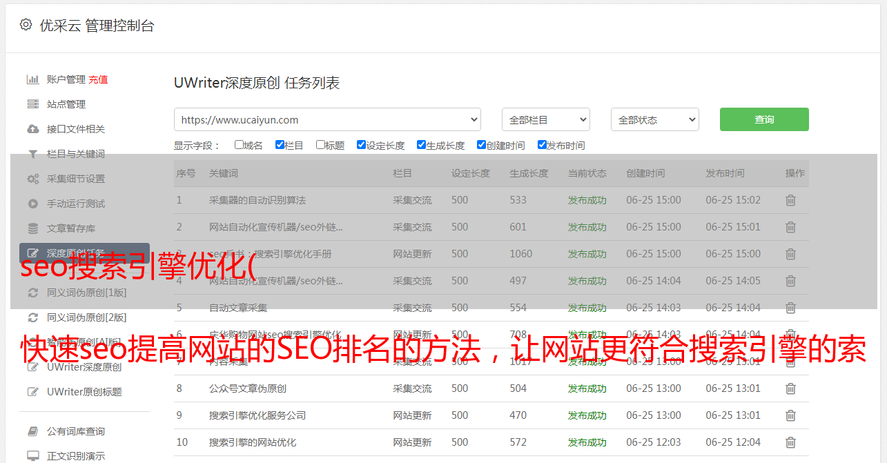Image resolution: width=887 pixels, height=463 pixels.
Task: Click the 创建时间 column header
Action: tap(645, 173)
